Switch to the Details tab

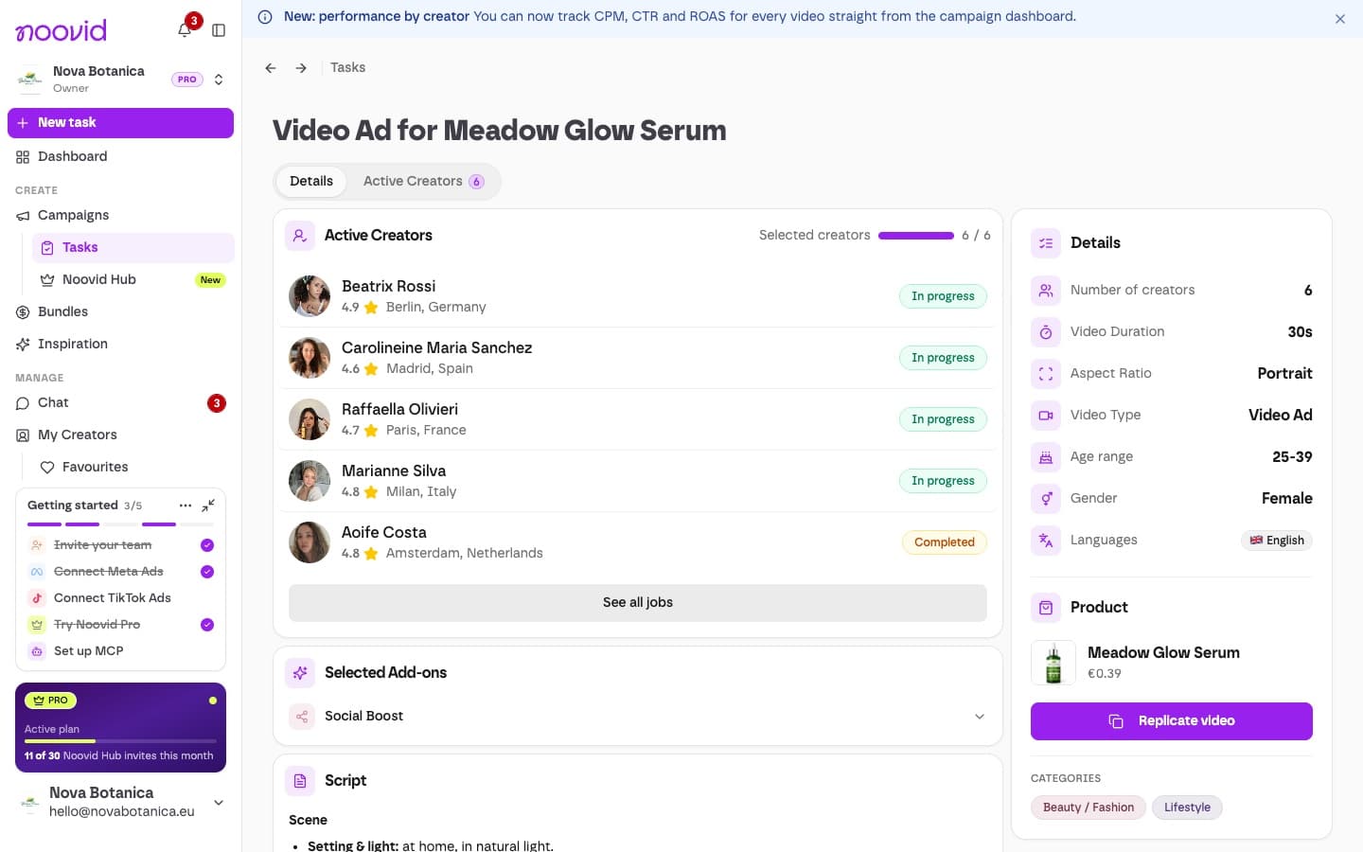[311, 181]
